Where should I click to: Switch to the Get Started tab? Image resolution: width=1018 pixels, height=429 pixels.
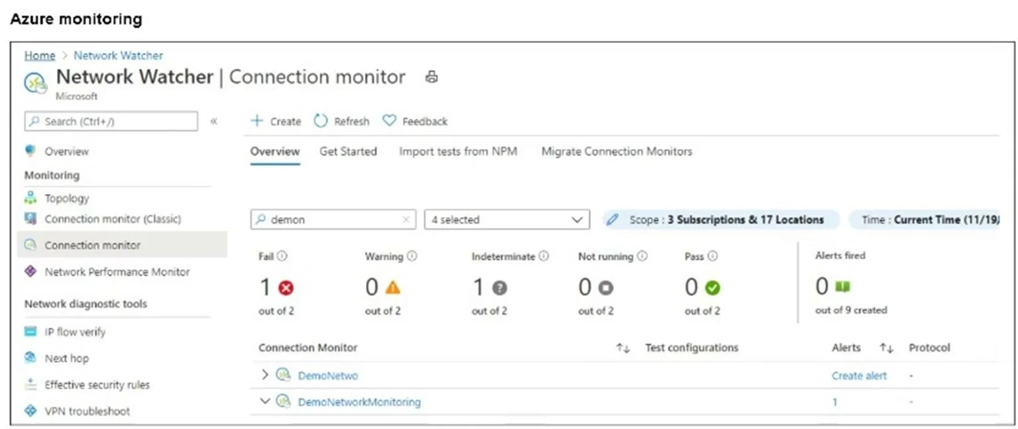348,152
